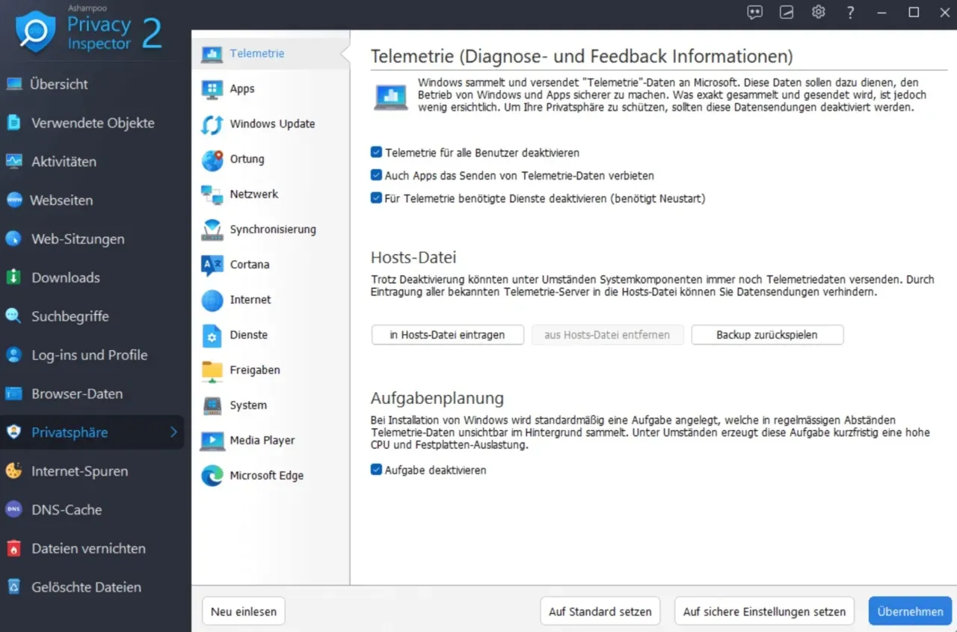
Task: Click the Suchbegriffe magnifier icon
Action: pos(13,316)
